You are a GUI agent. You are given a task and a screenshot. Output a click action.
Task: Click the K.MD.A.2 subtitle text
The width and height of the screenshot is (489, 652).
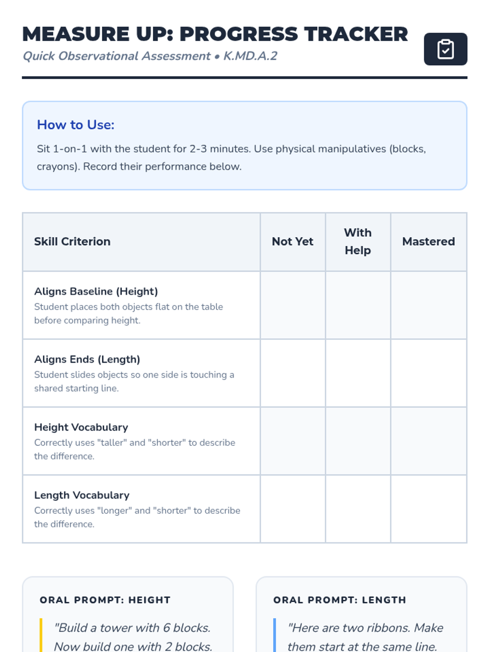pyautogui.click(x=250, y=56)
